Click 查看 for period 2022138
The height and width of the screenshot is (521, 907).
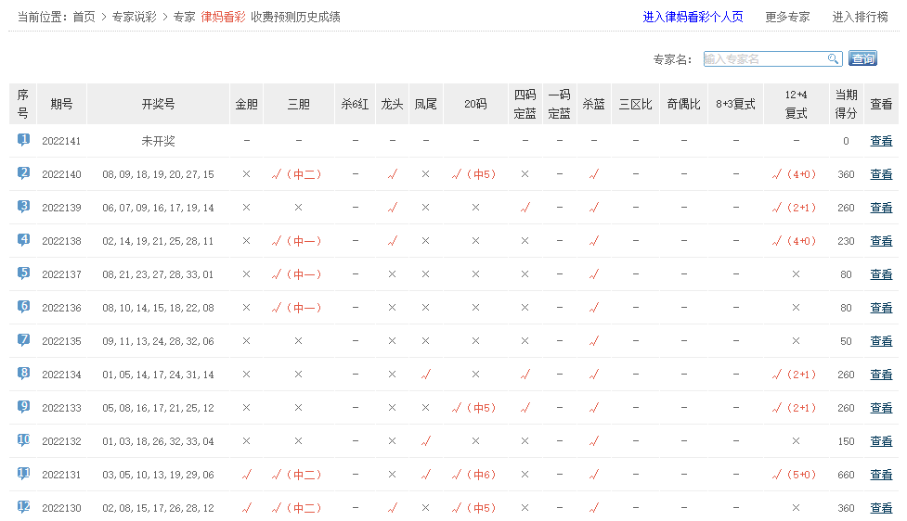[x=881, y=241]
